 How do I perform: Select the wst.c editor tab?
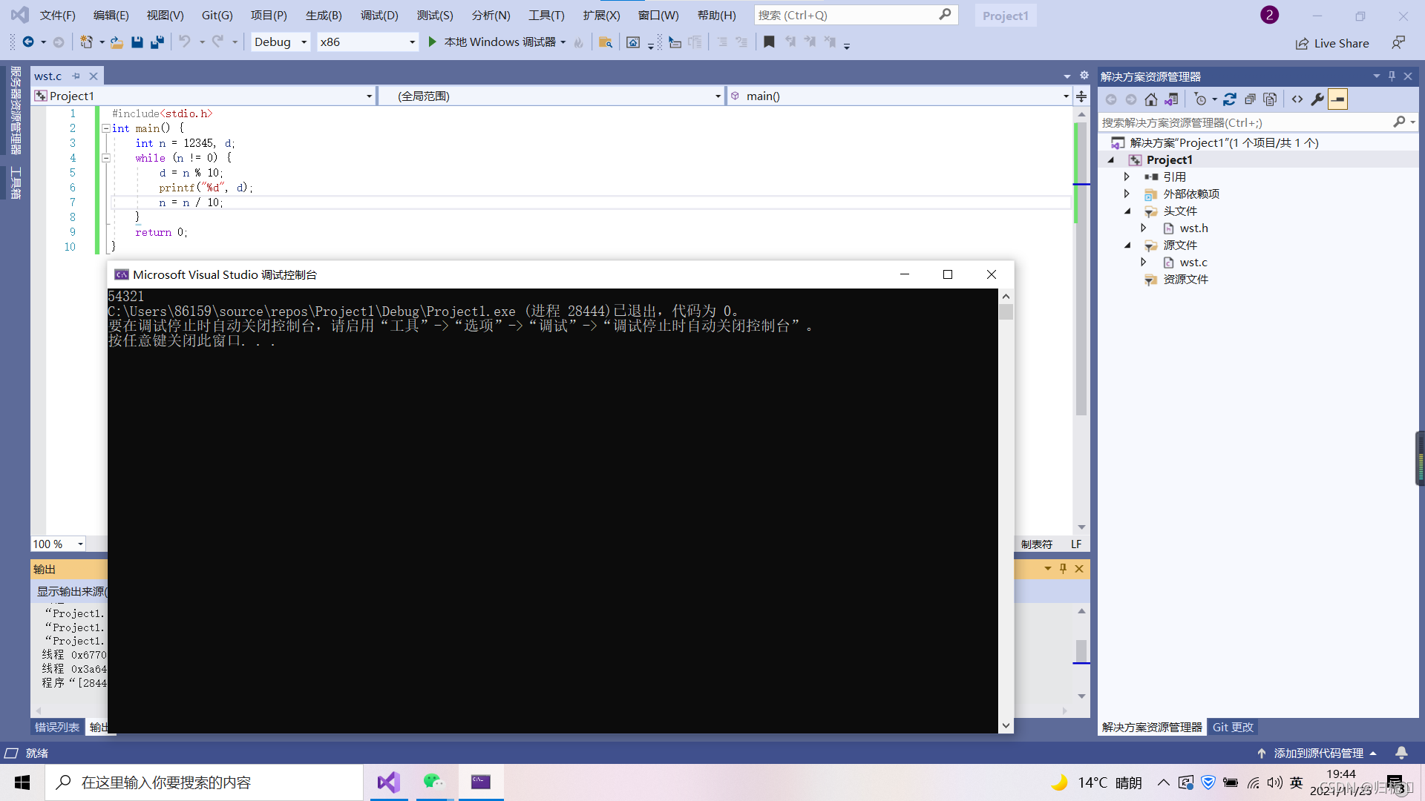coord(48,76)
